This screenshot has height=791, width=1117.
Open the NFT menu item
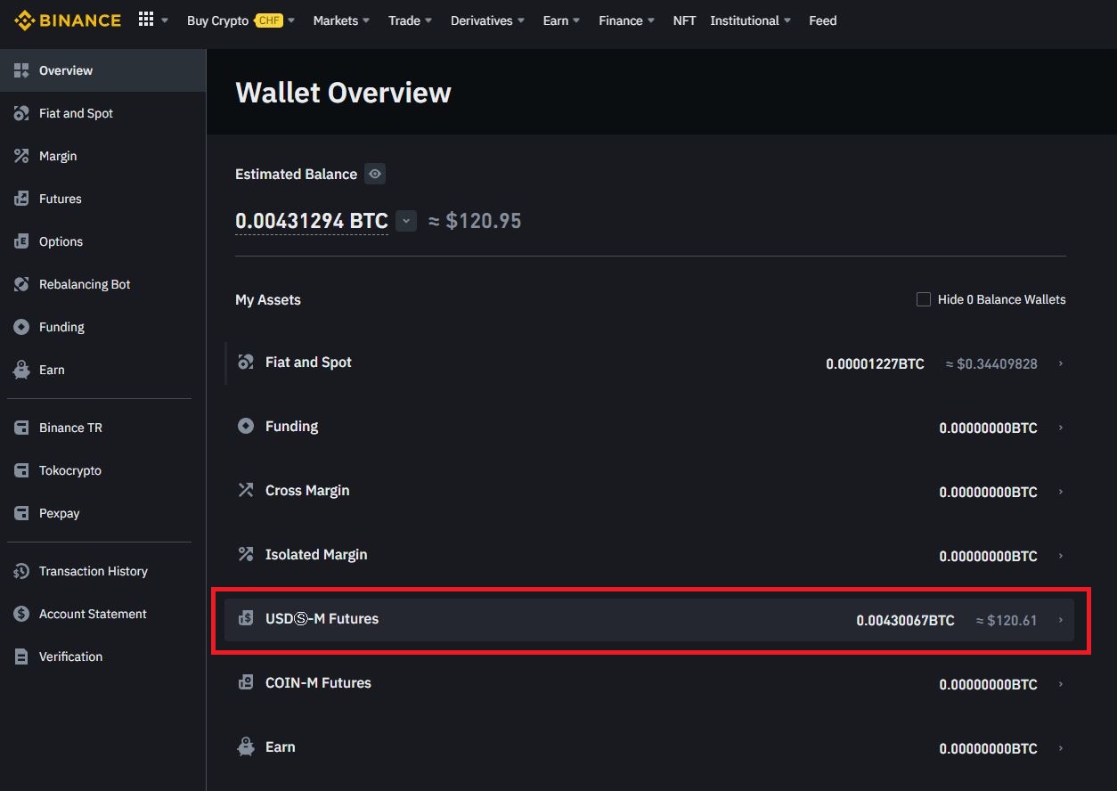click(684, 20)
